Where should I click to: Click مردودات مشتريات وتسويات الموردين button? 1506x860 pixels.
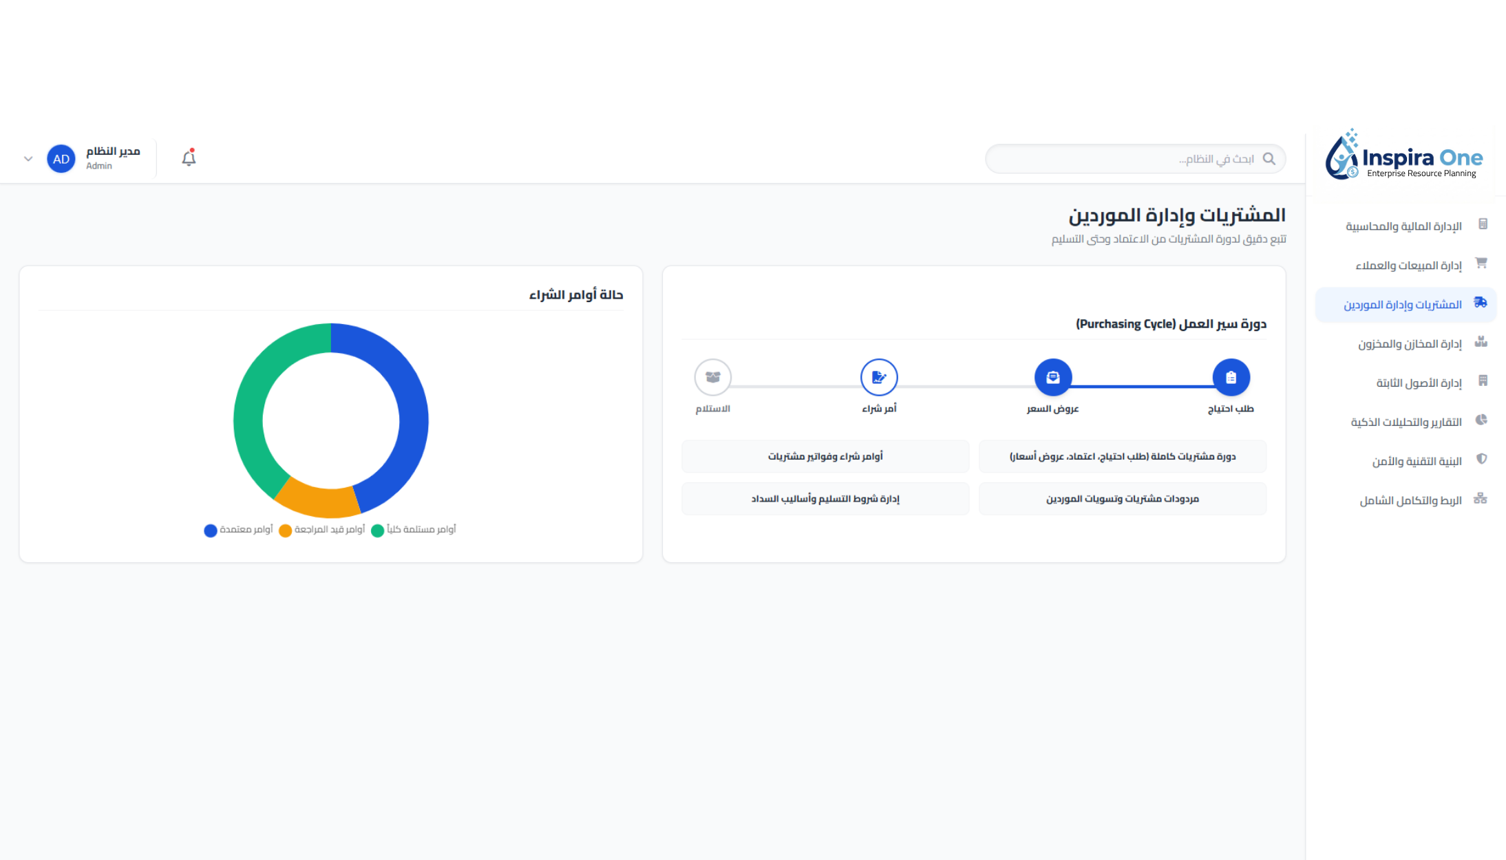(x=1123, y=499)
